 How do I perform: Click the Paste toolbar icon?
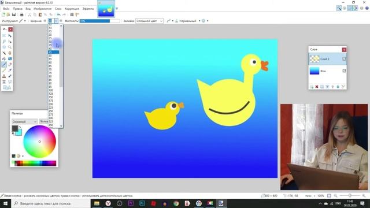(40, 14)
